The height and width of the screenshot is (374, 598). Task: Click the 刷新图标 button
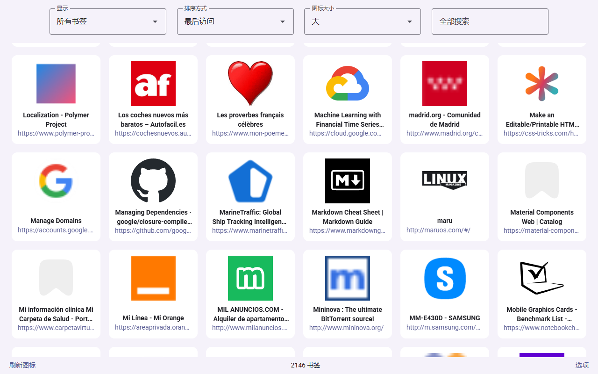[22, 365]
